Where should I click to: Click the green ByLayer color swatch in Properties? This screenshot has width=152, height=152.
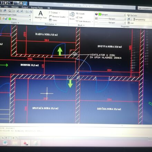click(x=100, y=15)
